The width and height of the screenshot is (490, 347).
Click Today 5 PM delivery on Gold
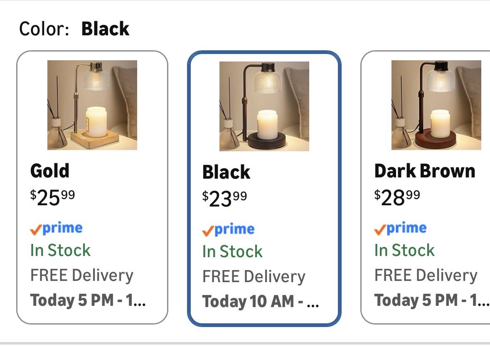click(x=88, y=300)
